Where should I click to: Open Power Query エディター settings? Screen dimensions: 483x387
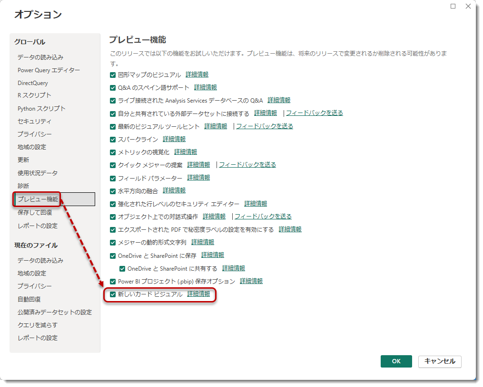[49, 70]
